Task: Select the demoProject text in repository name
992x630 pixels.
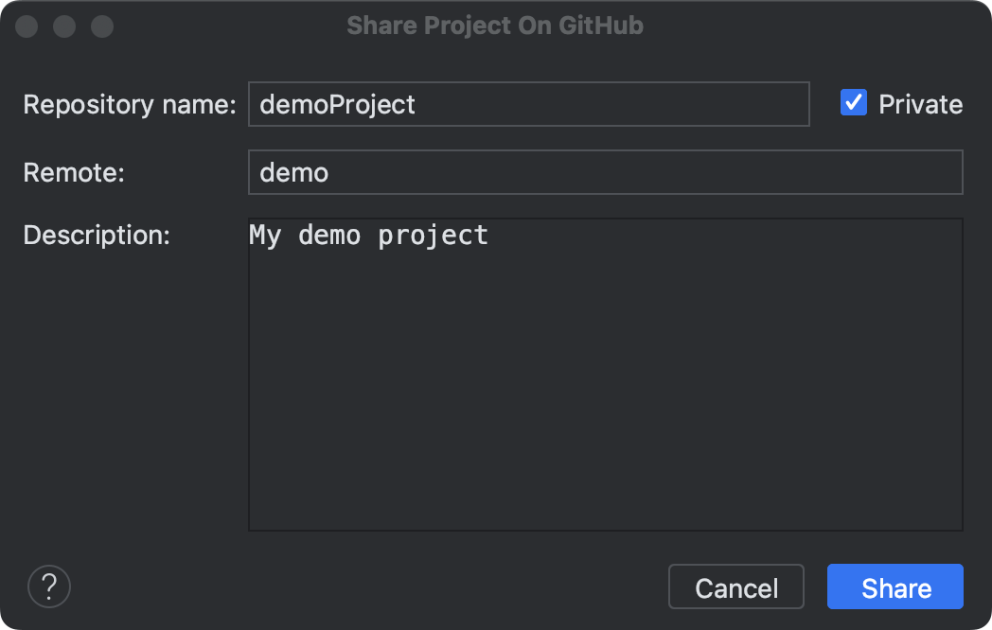Action: 337,105
